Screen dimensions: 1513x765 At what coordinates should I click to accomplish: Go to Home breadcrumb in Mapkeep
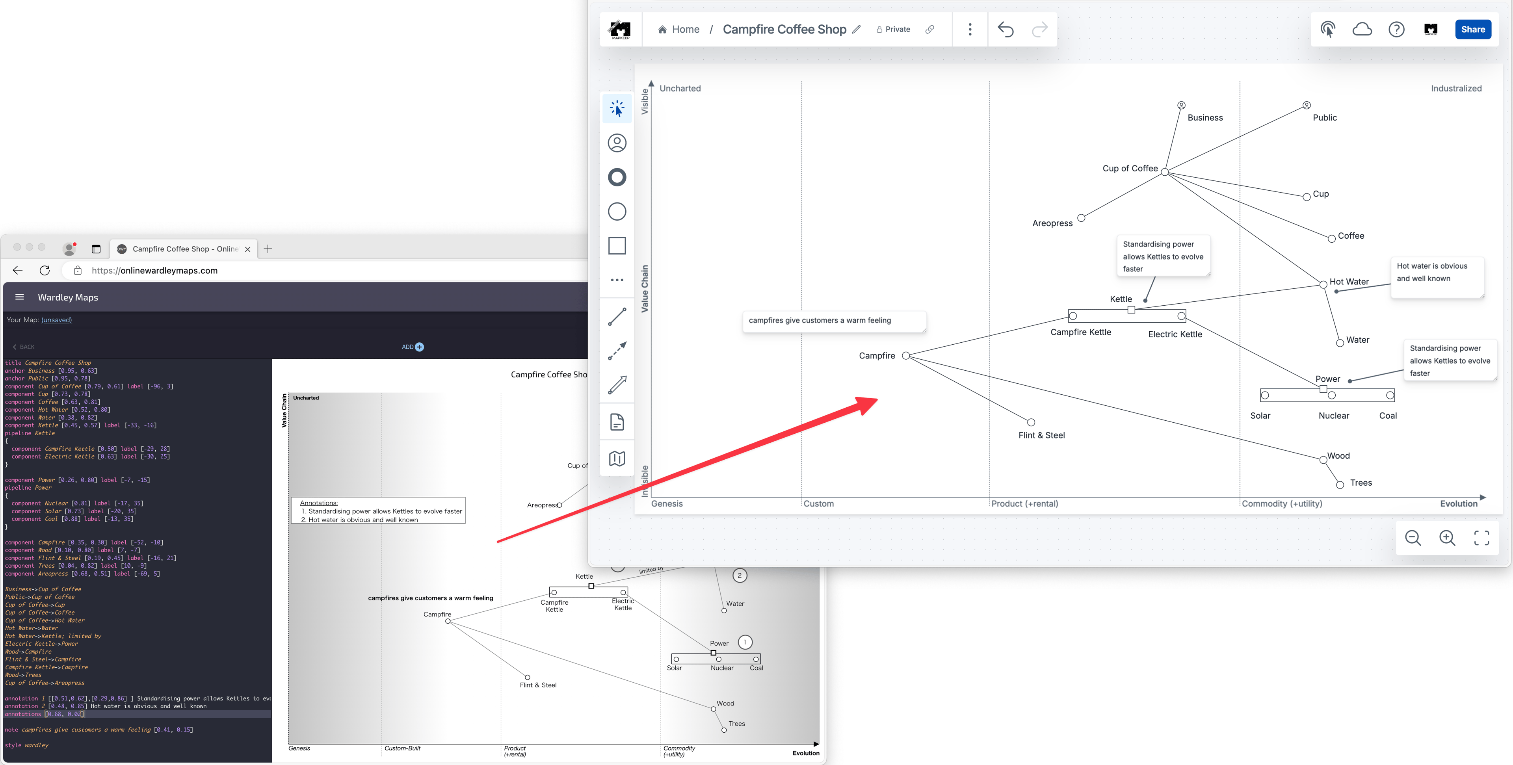coord(678,30)
